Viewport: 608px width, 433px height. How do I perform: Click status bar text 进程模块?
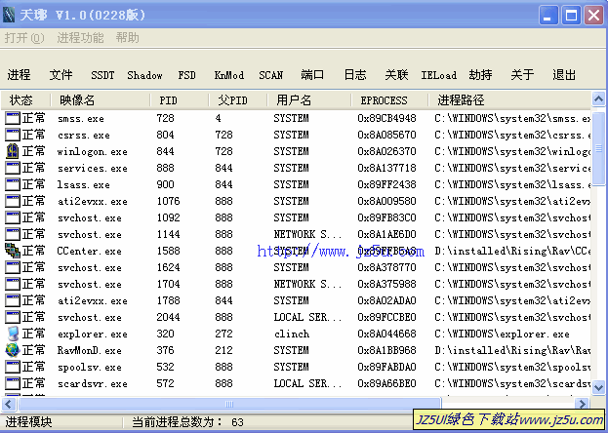pos(28,421)
